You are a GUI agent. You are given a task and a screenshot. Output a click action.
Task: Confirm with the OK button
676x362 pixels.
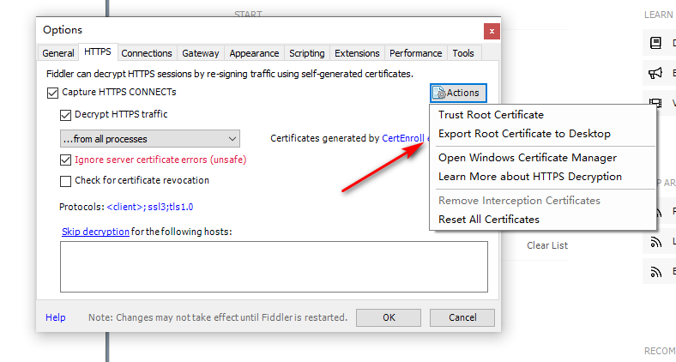coord(389,317)
